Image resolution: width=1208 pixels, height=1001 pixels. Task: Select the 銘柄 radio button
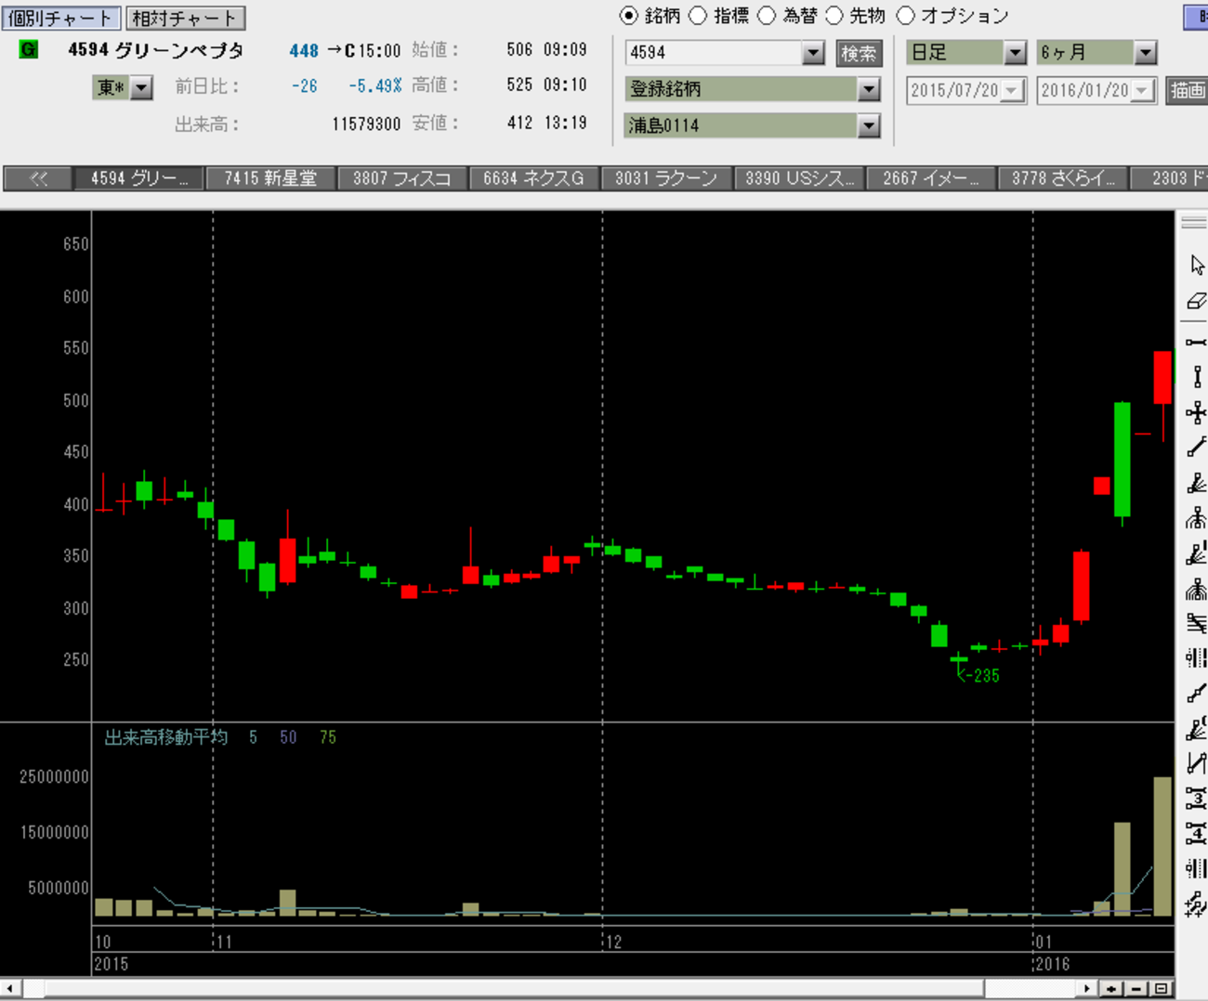click(629, 16)
